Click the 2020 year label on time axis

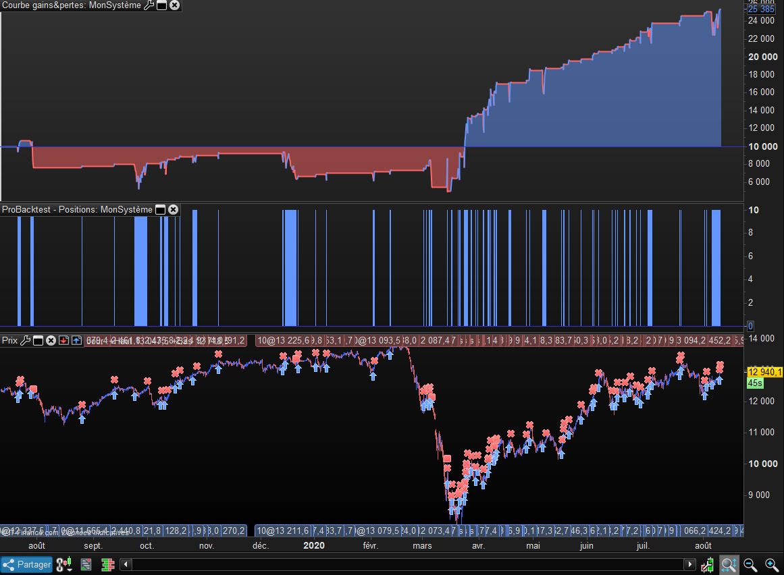[314, 545]
